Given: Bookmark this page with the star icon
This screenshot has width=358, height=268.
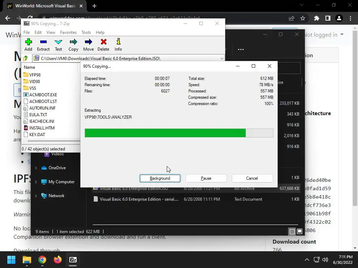Looking at the screenshot, I should (303, 18).
